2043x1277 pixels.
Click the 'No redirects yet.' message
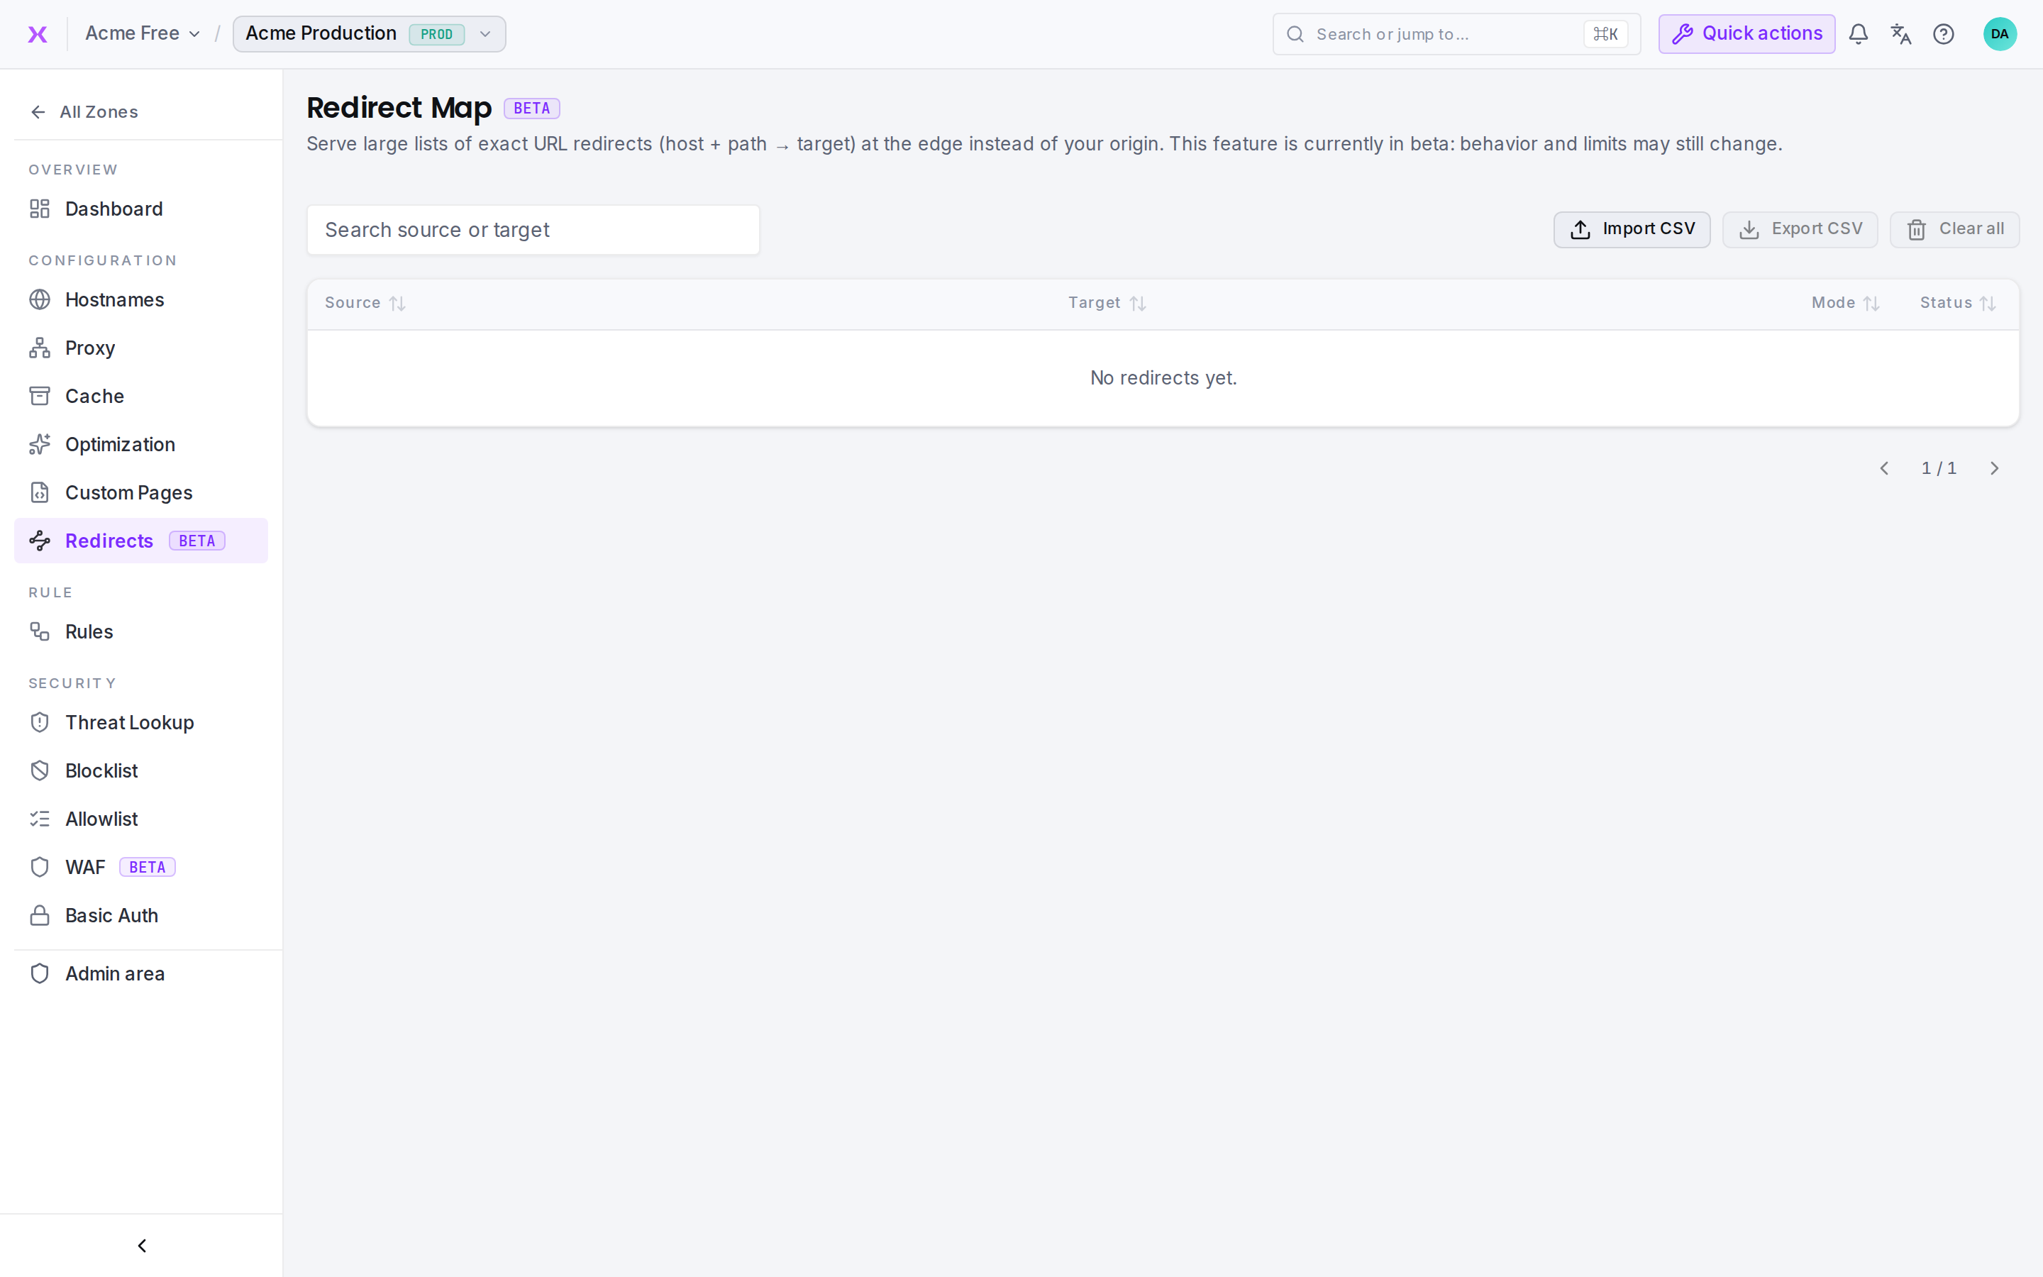[1163, 377]
